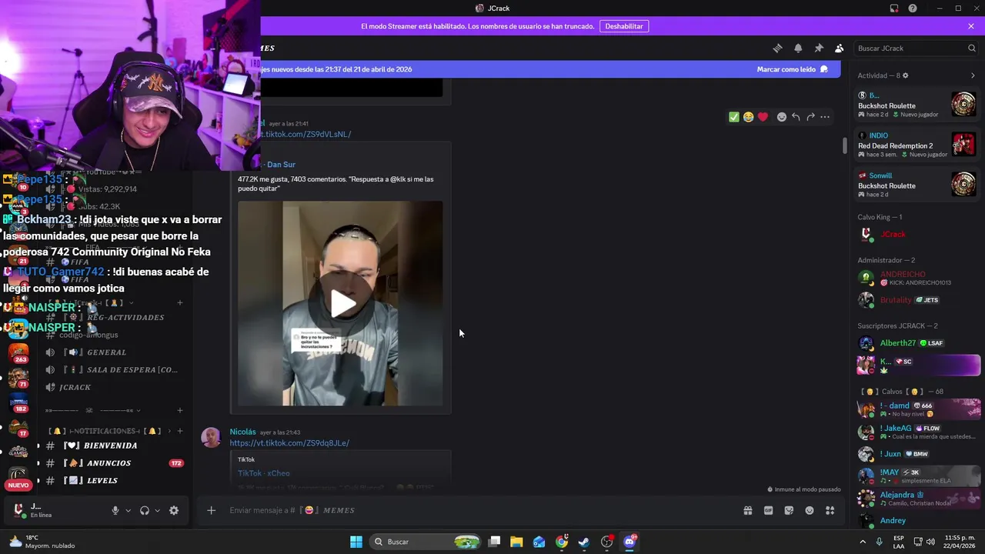Collapse the NOTIFICACIONES category

click(x=104, y=431)
